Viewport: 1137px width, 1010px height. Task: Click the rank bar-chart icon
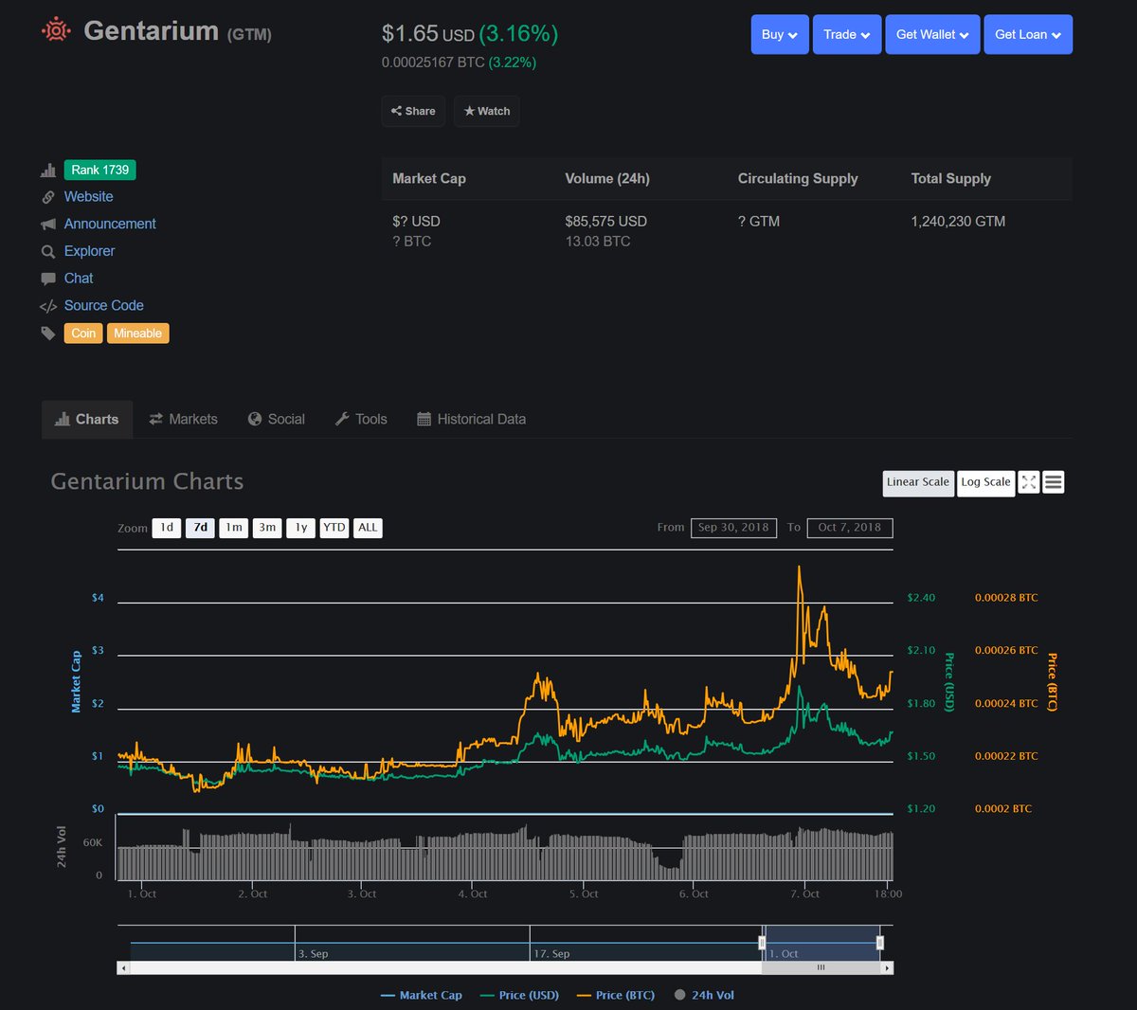pyautogui.click(x=47, y=171)
